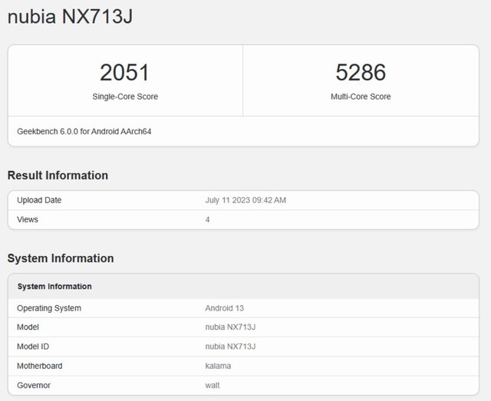Click the Multi-Core Score label

point(361,97)
